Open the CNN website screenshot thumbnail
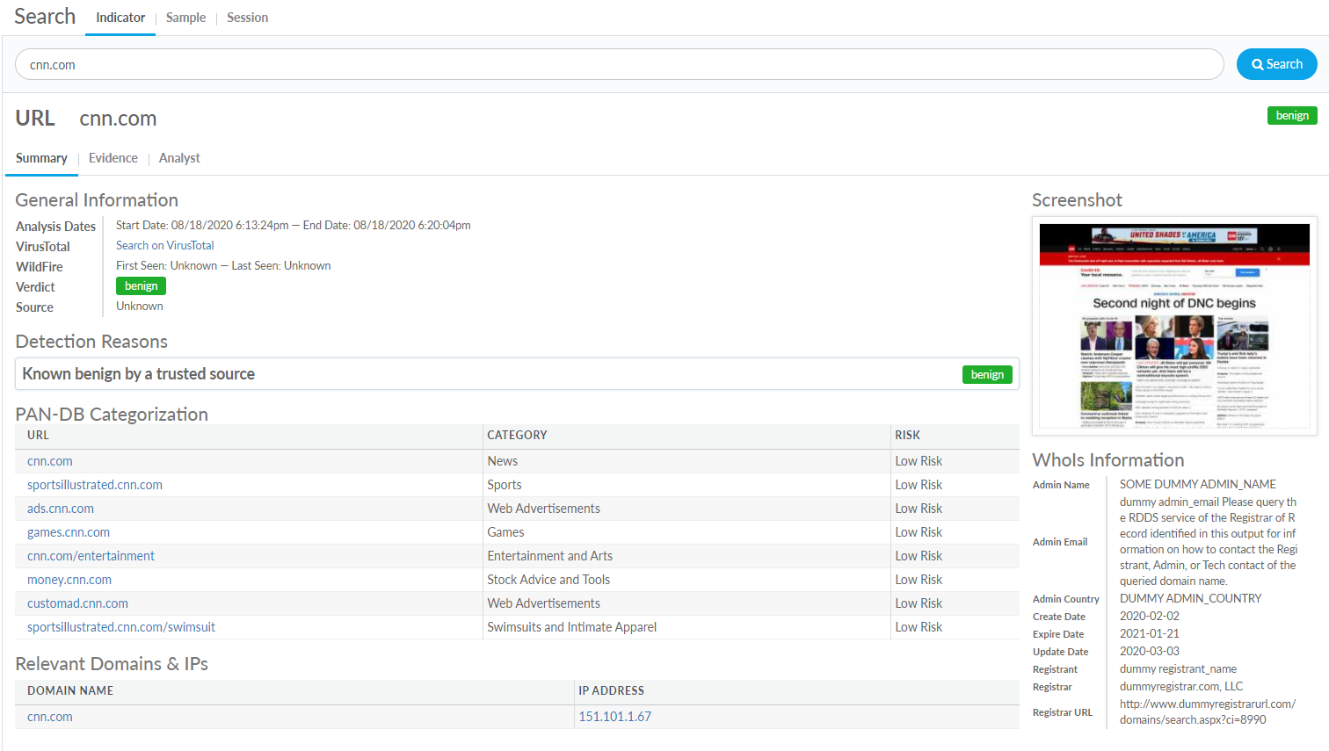Viewport: 1329px width, 751px height. [x=1174, y=326]
